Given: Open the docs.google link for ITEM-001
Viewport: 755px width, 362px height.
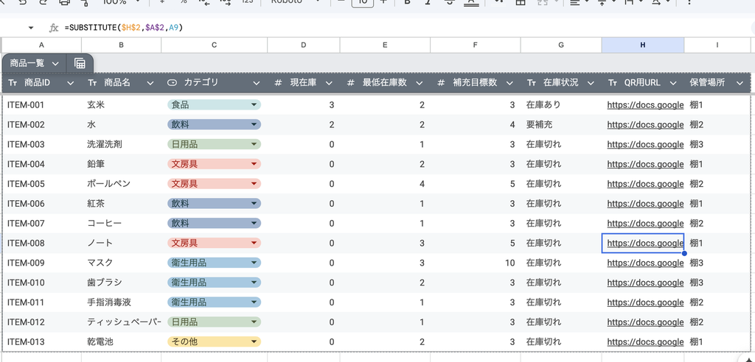Looking at the screenshot, I should (x=645, y=104).
